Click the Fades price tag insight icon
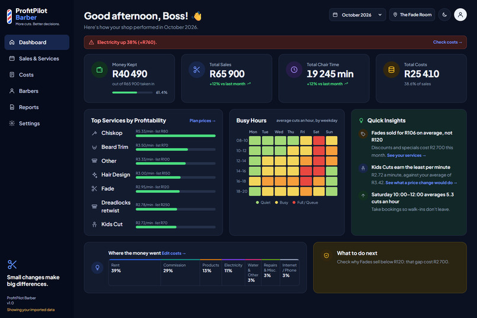 tap(363, 134)
